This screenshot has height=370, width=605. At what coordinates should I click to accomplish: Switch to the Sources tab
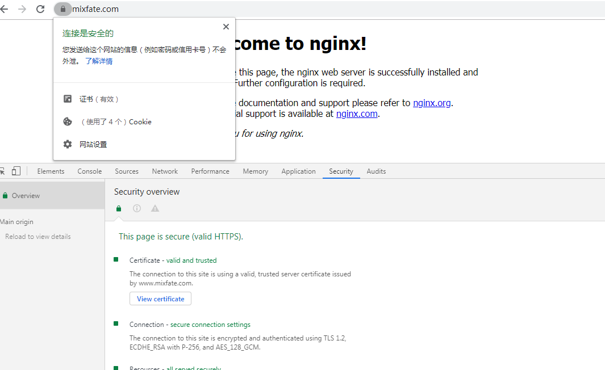click(x=127, y=171)
